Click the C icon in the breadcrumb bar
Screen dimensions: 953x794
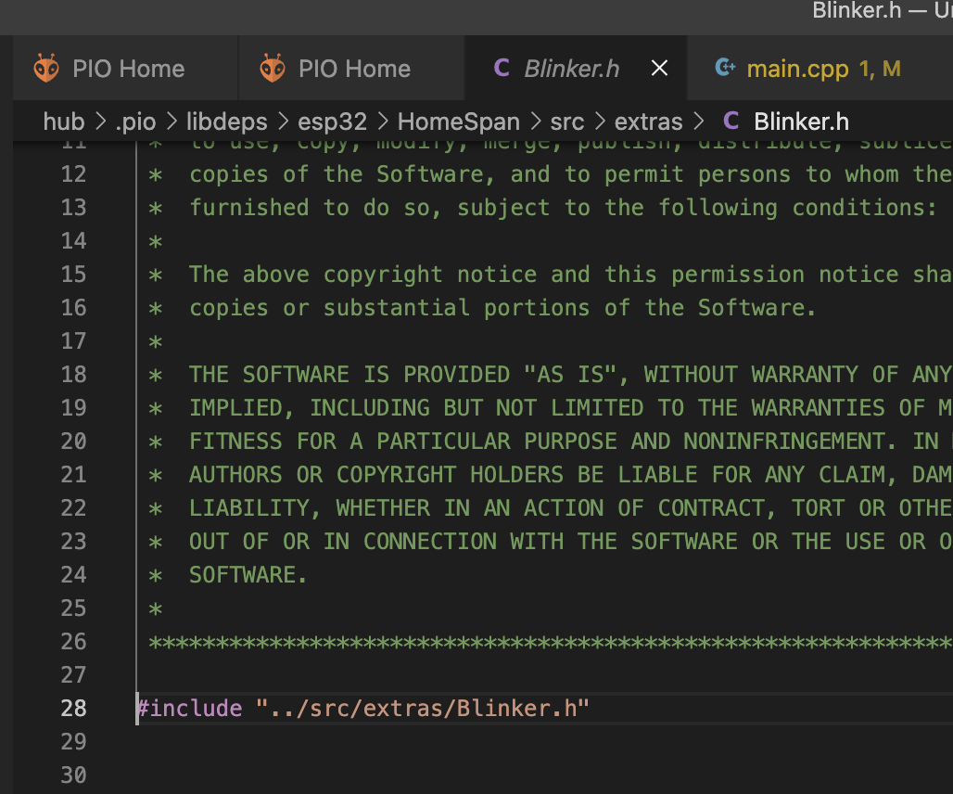[x=730, y=121]
